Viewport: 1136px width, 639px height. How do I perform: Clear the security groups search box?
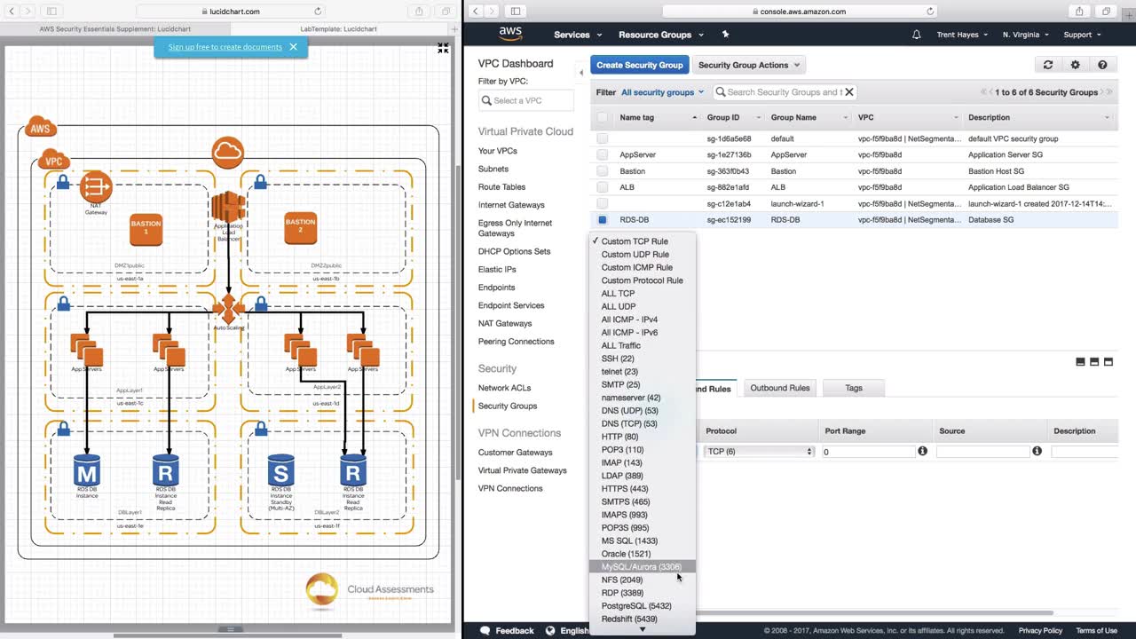(x=848, y=92)
